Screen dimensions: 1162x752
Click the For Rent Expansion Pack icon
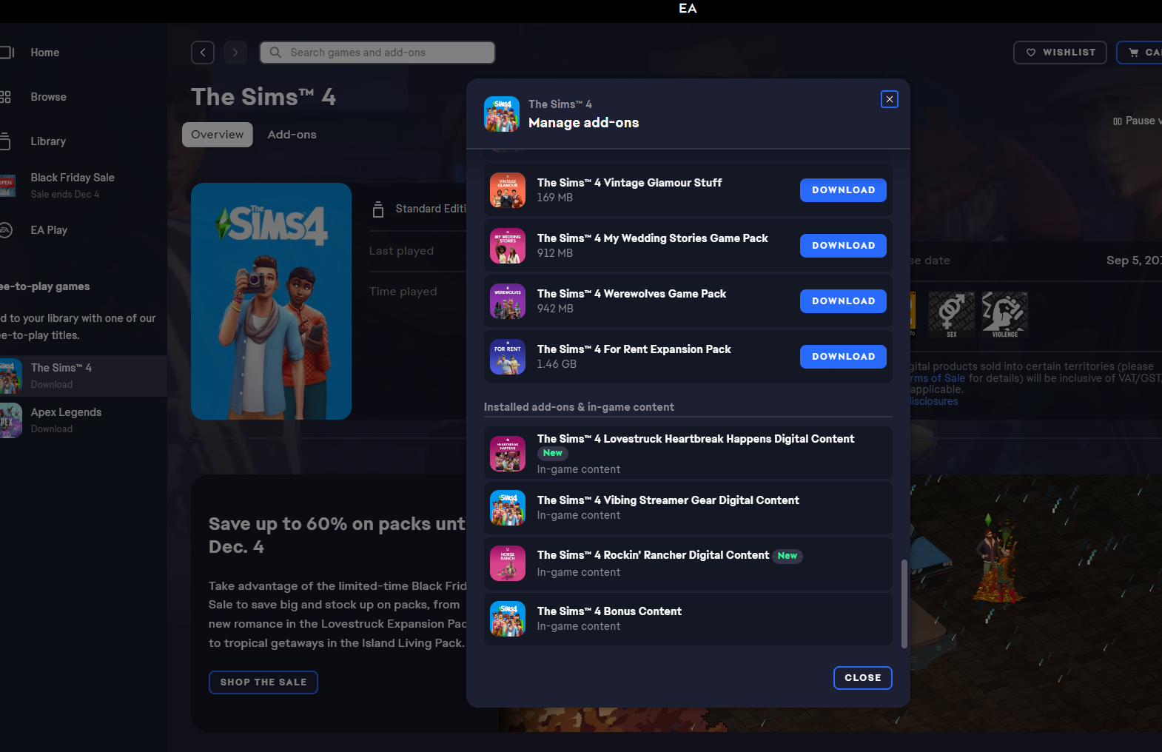pos(508,357)
